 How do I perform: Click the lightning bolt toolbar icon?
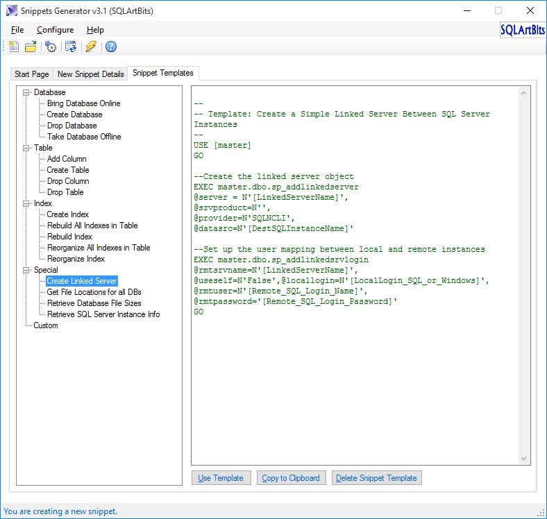tap(90, 46)
